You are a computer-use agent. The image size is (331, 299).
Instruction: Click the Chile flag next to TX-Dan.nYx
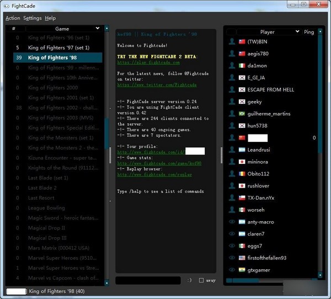tap(242, 198)
